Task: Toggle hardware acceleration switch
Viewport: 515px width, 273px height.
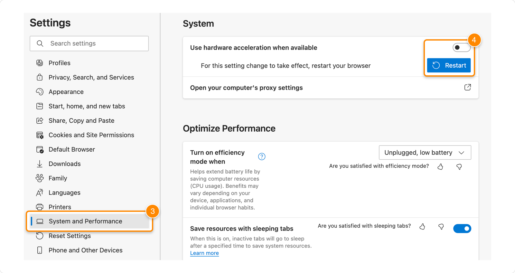Action: pos(461,48)
